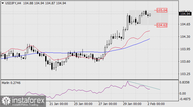Screen dimensions: 193x107
Task: Click the current price tag 104.94
Action: [185, 14]
